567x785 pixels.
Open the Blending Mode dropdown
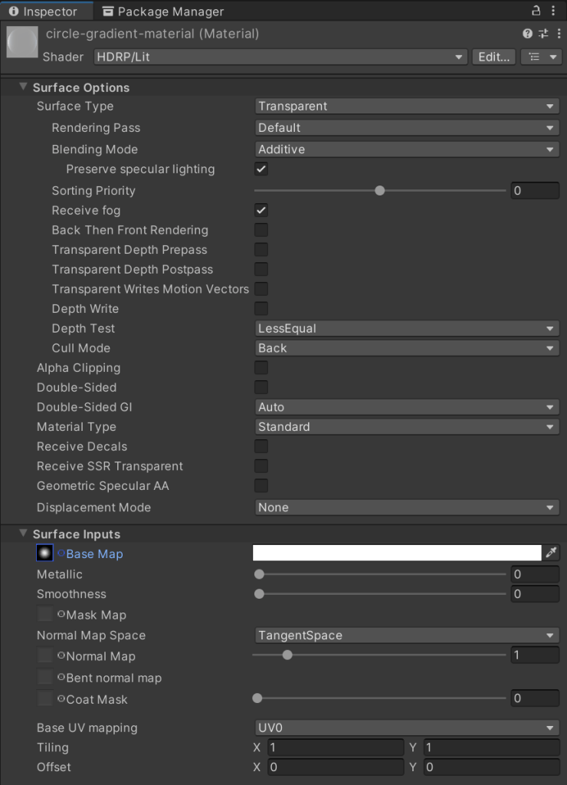click(x=406, y=149)
